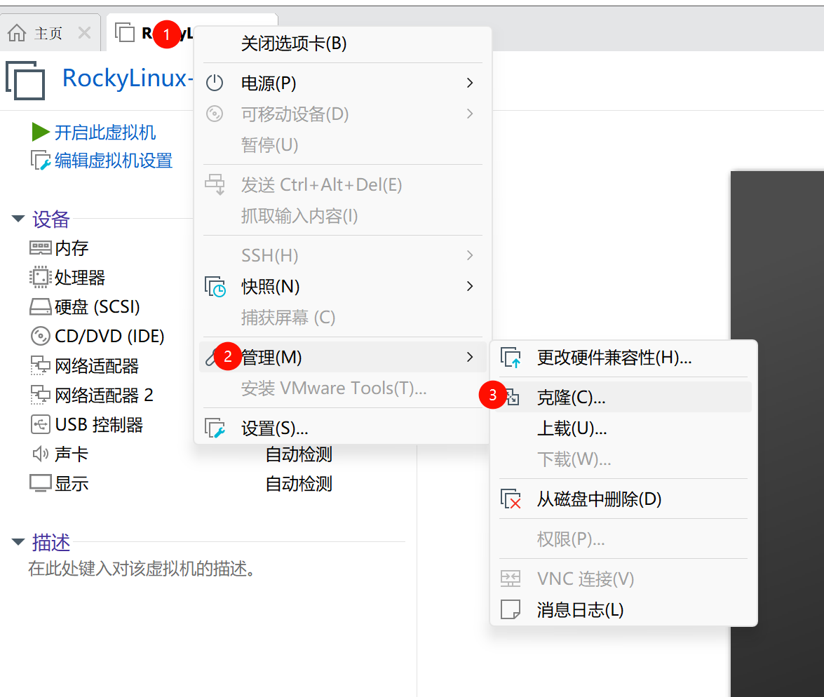The height and width of the screenshot is (697, 824).
Task: Click the green play icon to start VM
Action: pyautogui.click(x=41, y=132)
